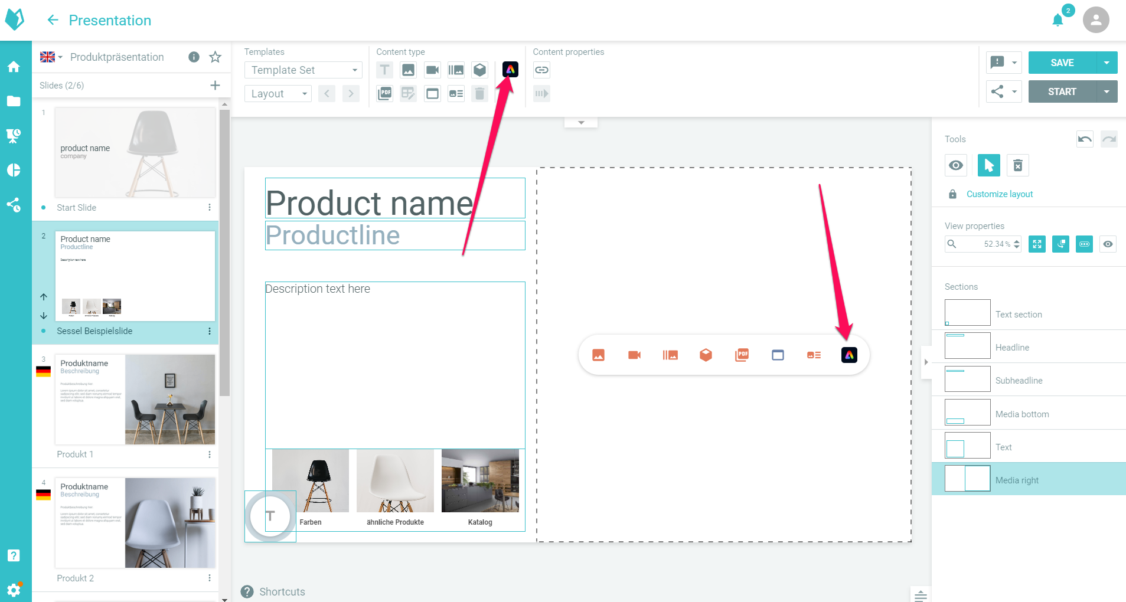Select the 3D model content type icon
The height and width of the screenshot is (602, 1126).
point(479,70)
